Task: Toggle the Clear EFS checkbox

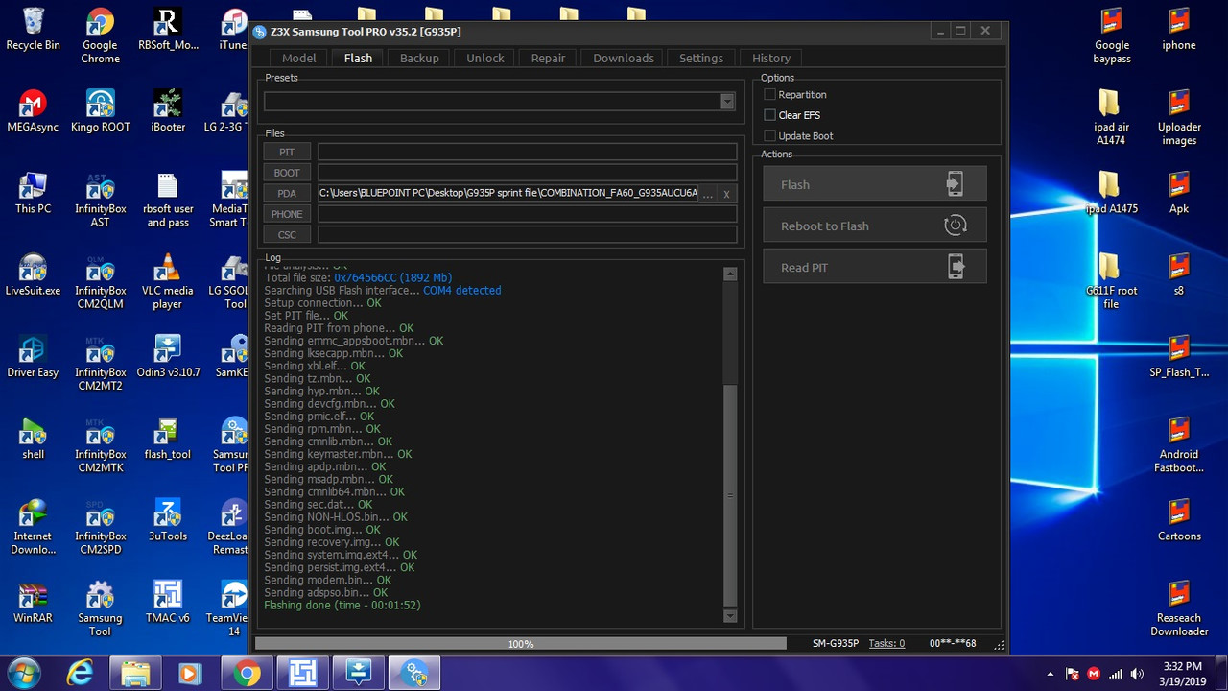Action: tap(769, 115)
